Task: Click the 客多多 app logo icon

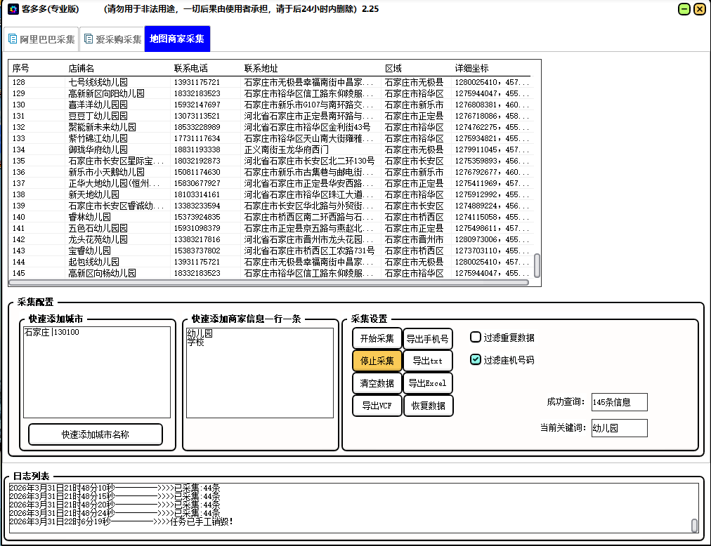Action: (12, 9)
